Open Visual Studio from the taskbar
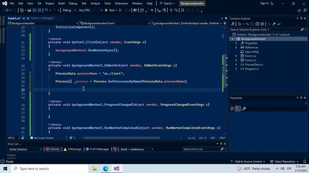 pyautogui.click(x=117, y=169)
